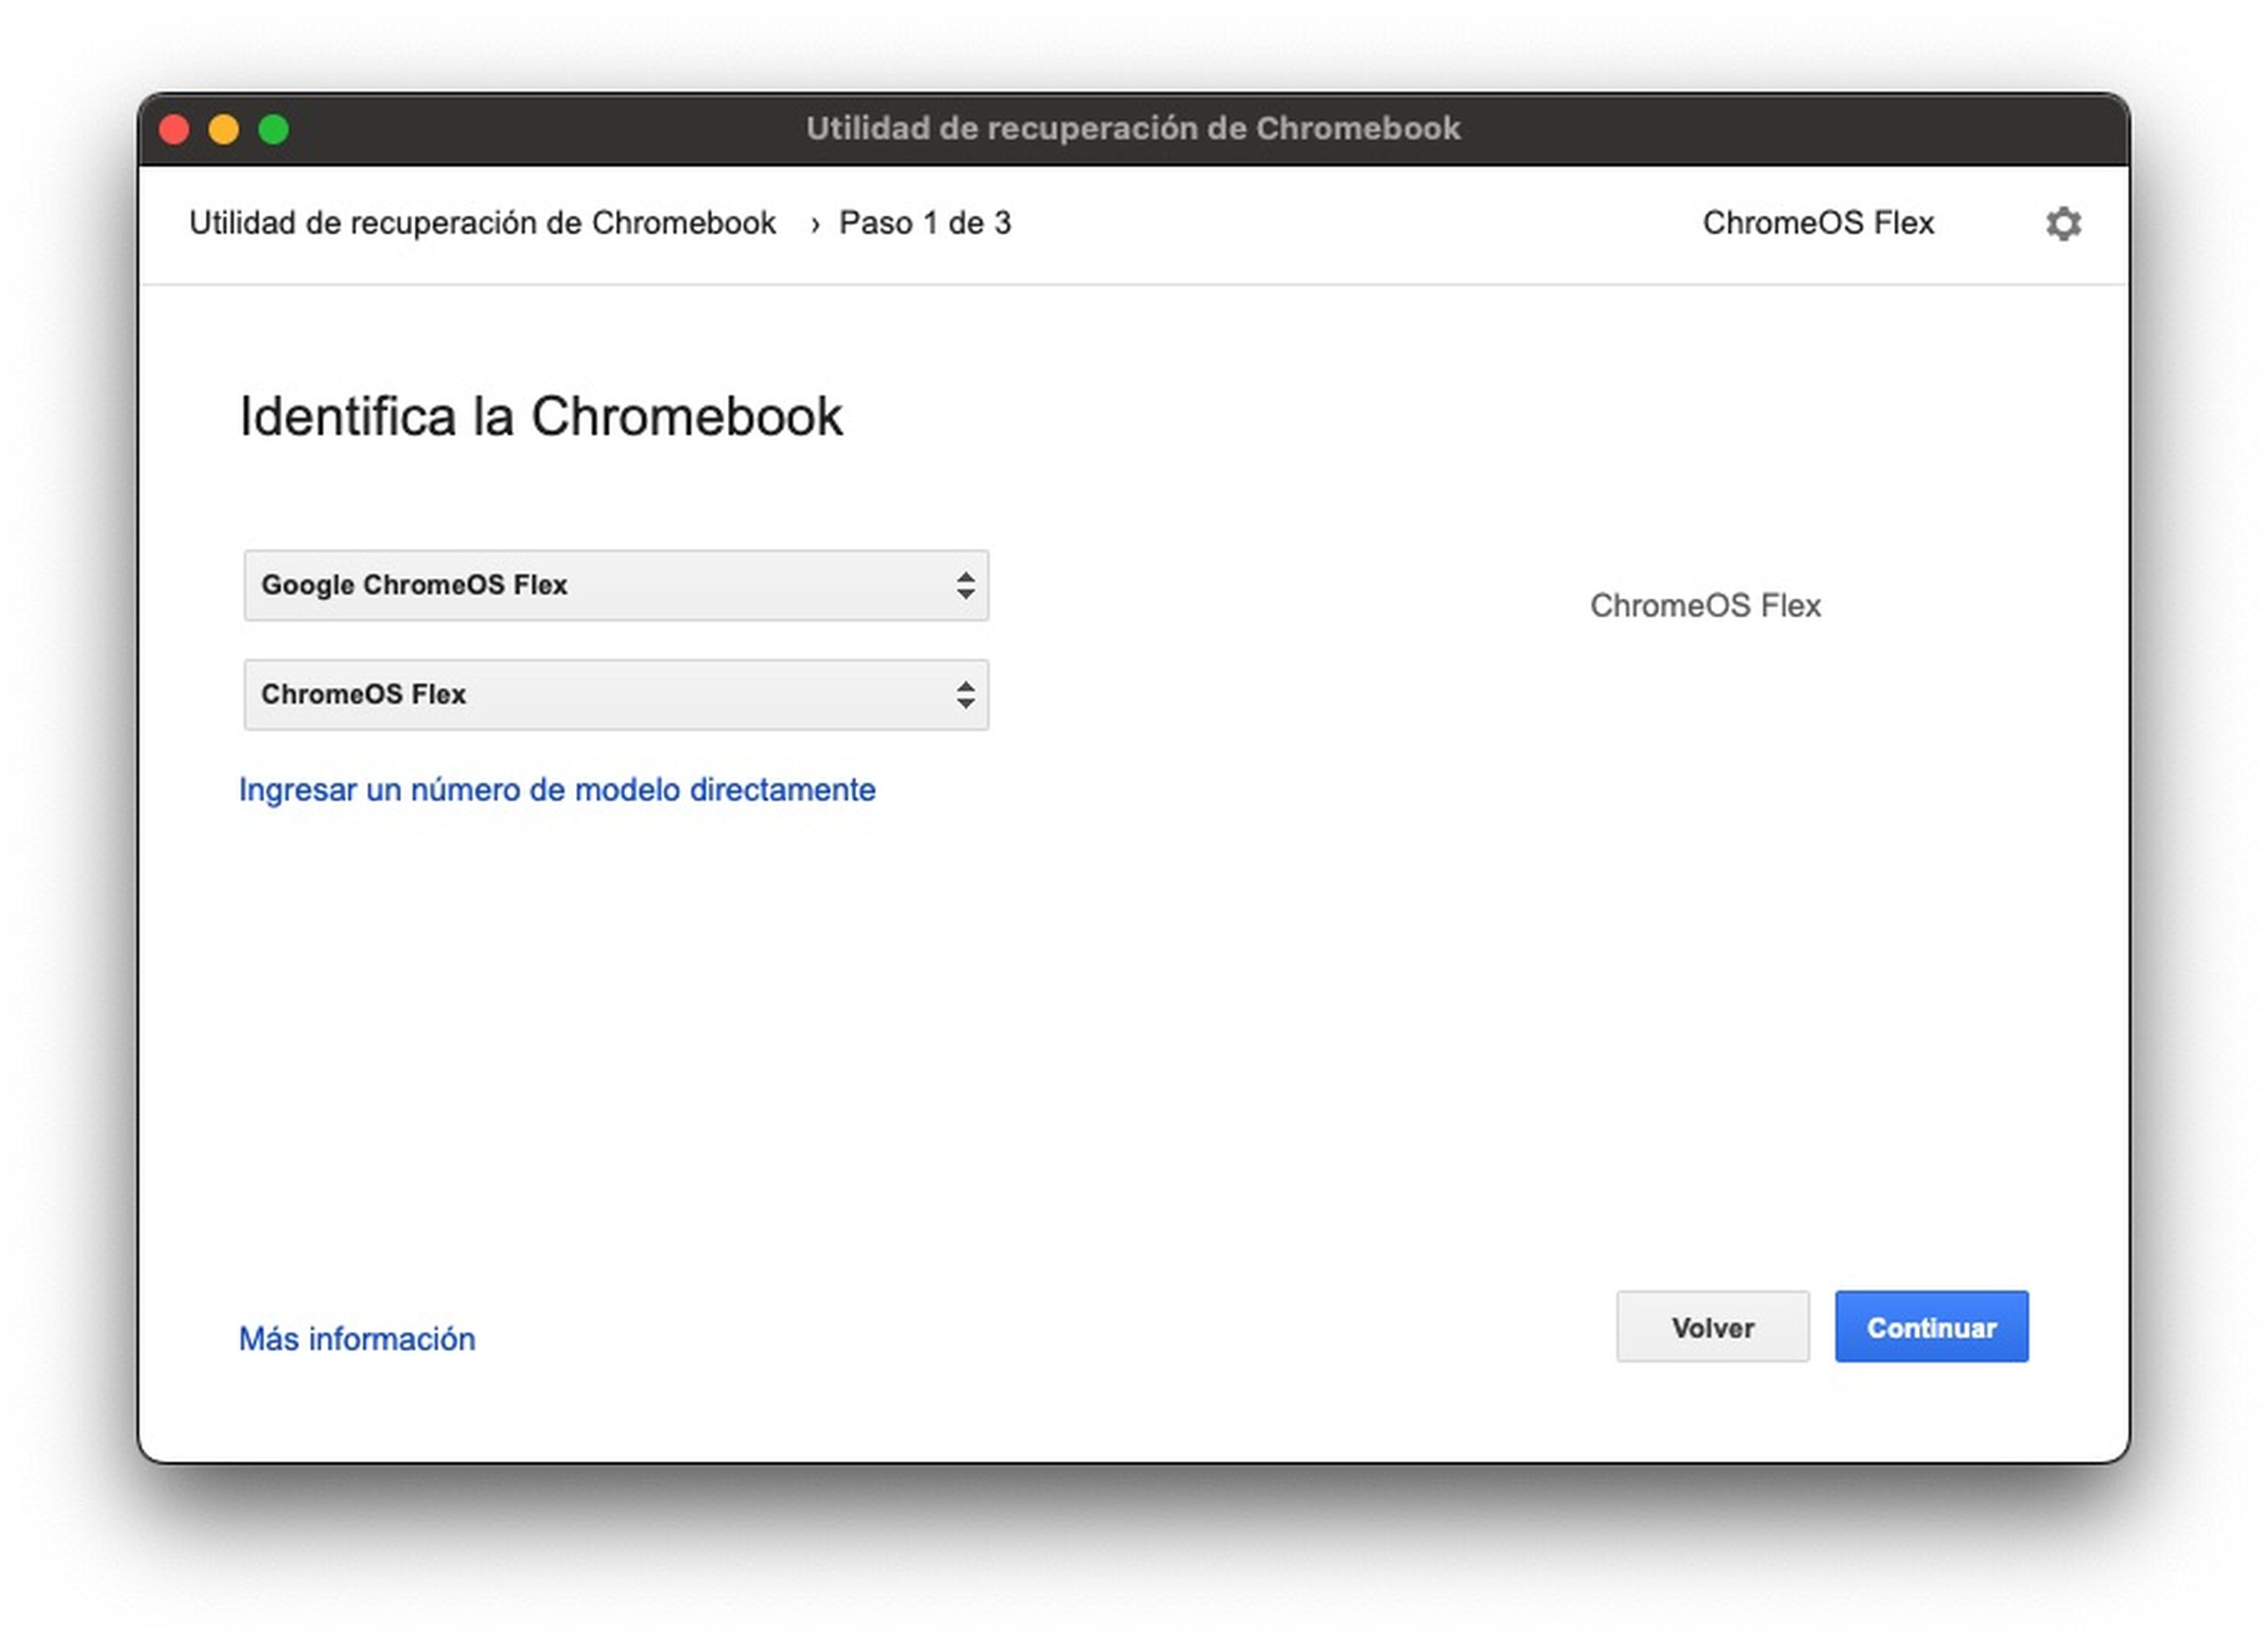This screenshot has height=1646, width=2268.
Task: Open the ChromeOS Flex product dropdown
Action: coord(616,694)
